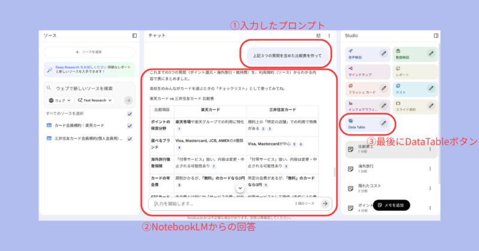Collapse the ソース panel using its header icon
Image resolution: width=479 pixels, height=251 pixels.
coord(134,36)
